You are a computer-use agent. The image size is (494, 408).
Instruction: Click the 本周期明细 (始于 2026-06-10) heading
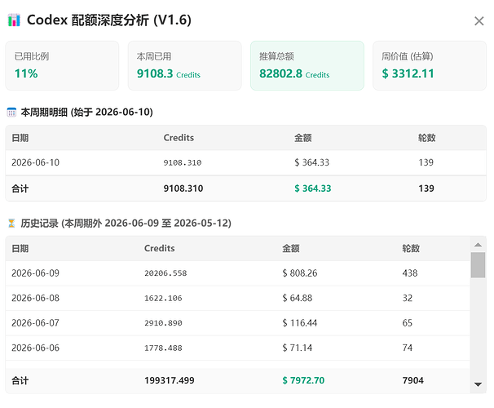87,112
